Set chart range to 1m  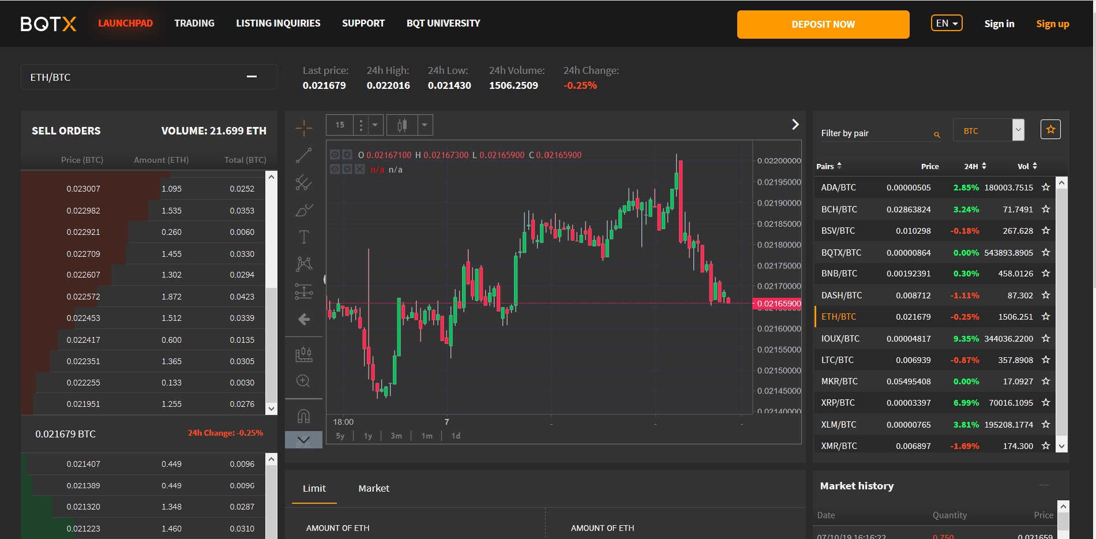[x=427, y=436]
